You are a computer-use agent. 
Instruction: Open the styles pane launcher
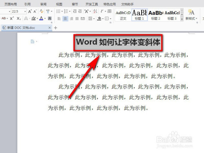tap(197, 22)
